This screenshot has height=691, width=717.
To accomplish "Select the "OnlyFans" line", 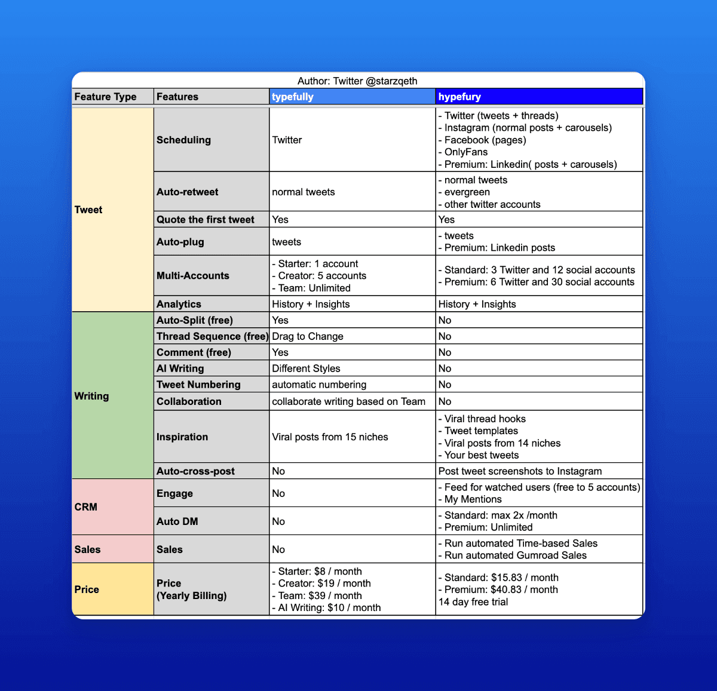I will (463, 152).
